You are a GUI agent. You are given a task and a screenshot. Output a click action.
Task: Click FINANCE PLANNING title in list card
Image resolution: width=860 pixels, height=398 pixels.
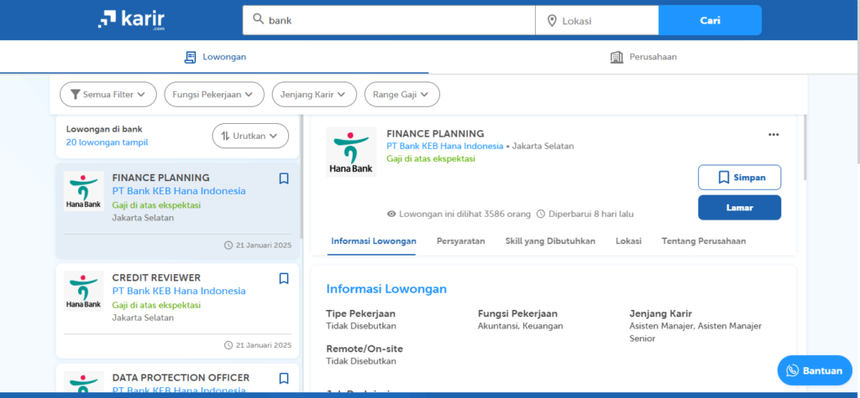160,178
